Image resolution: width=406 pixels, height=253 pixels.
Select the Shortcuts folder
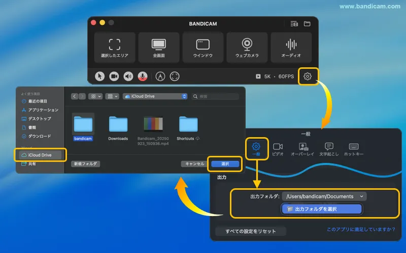click(188, 129)
